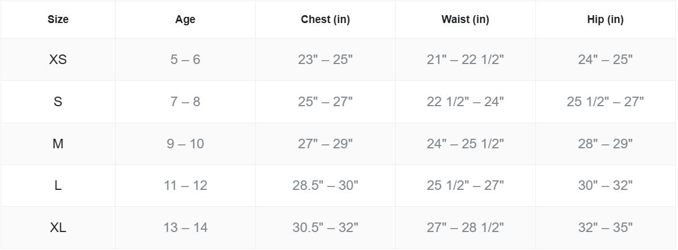Select the M size cell
678x250 pixels.
click(x=58, y=144)
